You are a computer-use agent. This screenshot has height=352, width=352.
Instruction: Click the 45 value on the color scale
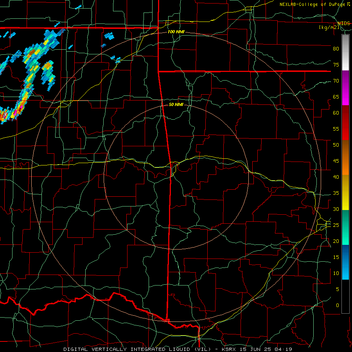tap(336, 161)
